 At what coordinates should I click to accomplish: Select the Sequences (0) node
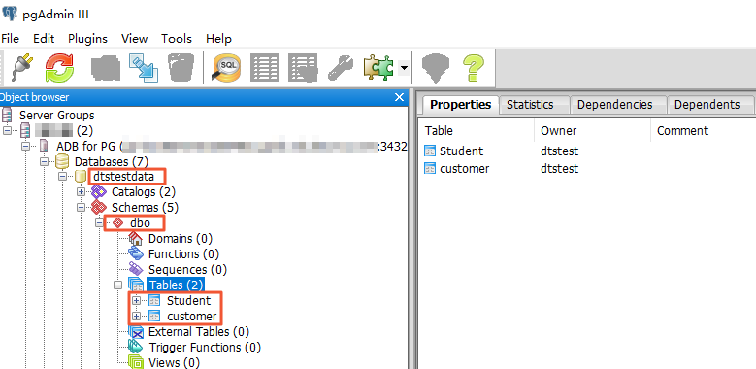(187, 269)
